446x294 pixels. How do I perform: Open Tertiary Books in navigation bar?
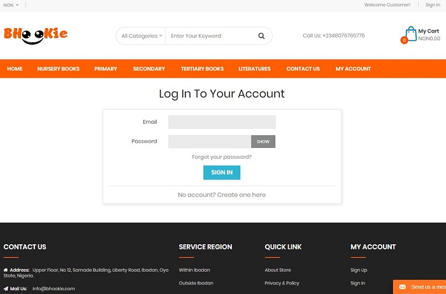click(x=202, y=69)
